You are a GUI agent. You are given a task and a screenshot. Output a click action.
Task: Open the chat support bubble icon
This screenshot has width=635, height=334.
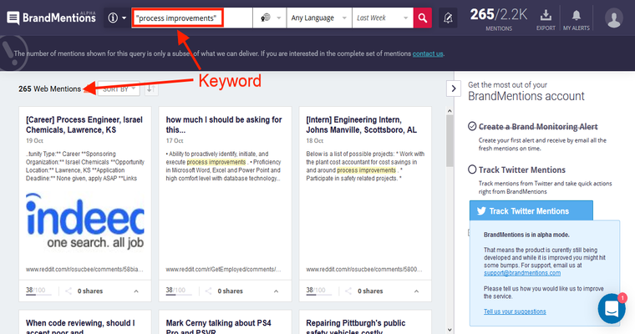[x=612, y=308]
